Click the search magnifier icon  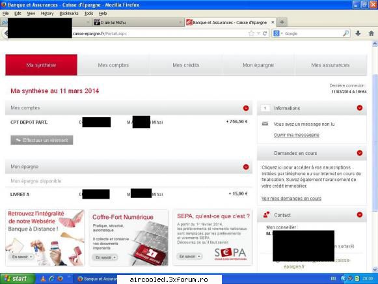[345, 33]
